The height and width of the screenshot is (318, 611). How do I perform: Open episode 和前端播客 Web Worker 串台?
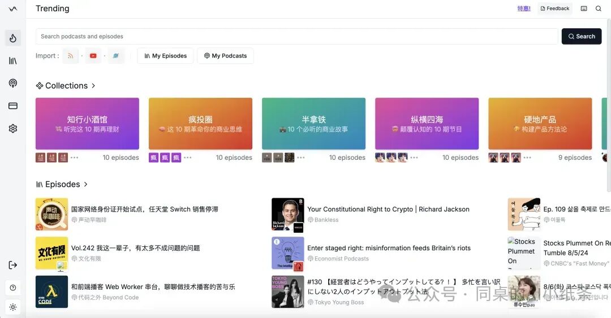click(153, 286)
